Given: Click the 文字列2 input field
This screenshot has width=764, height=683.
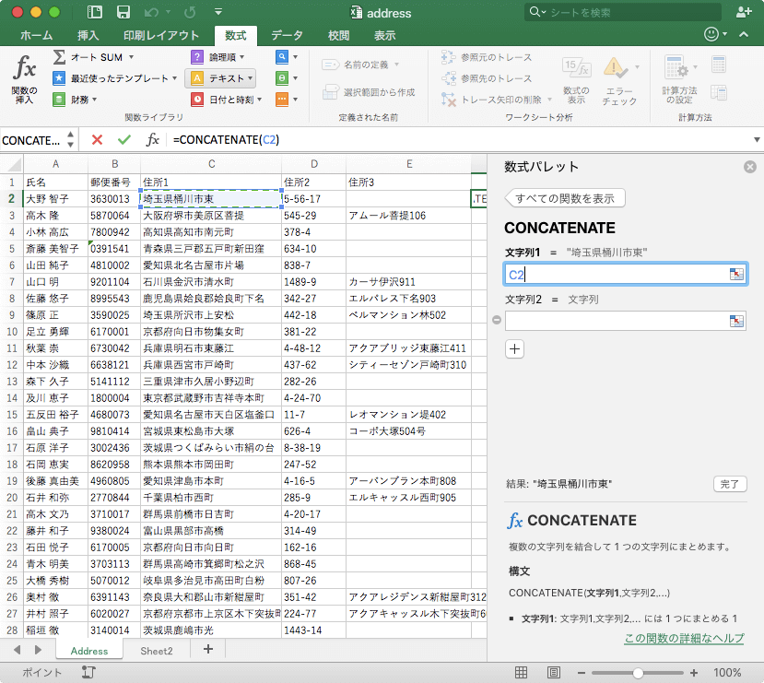Looking at the screenshot, I should coord(617,320).
